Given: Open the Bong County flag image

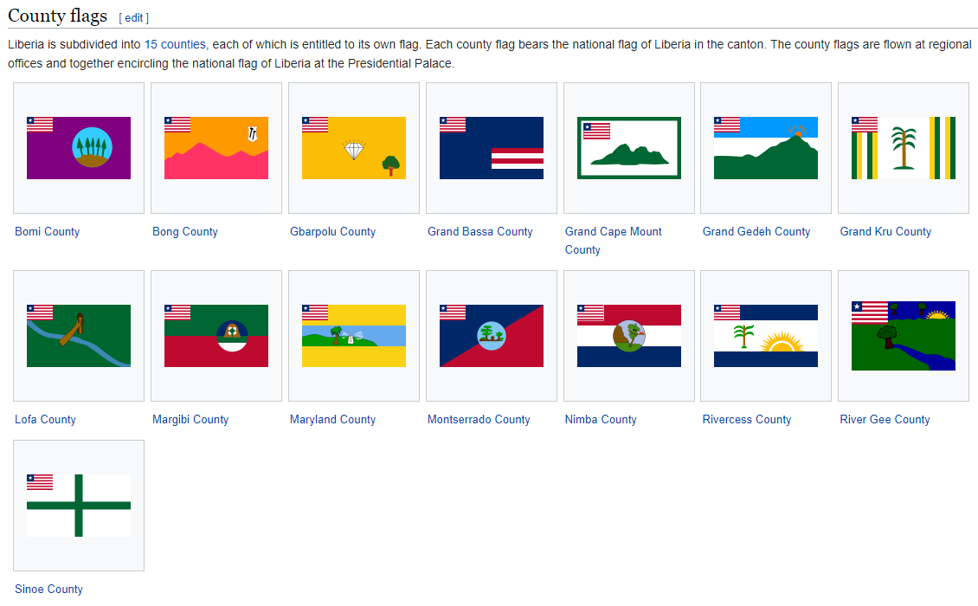Looking at the screenshot, I should tap(216, 148).
